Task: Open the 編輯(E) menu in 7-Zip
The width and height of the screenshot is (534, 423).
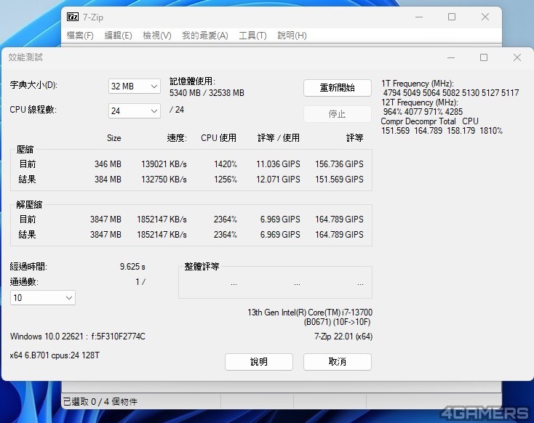Action: pyautogui.click(x=118, y=36)
